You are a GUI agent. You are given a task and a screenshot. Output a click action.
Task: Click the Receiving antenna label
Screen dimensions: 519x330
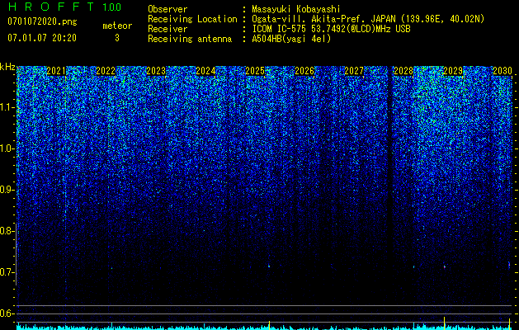click(x=190, y=39)
